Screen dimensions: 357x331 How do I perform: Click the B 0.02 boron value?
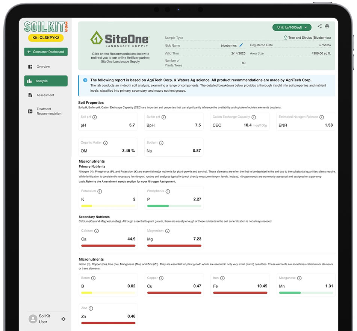(x=132, y=286)
